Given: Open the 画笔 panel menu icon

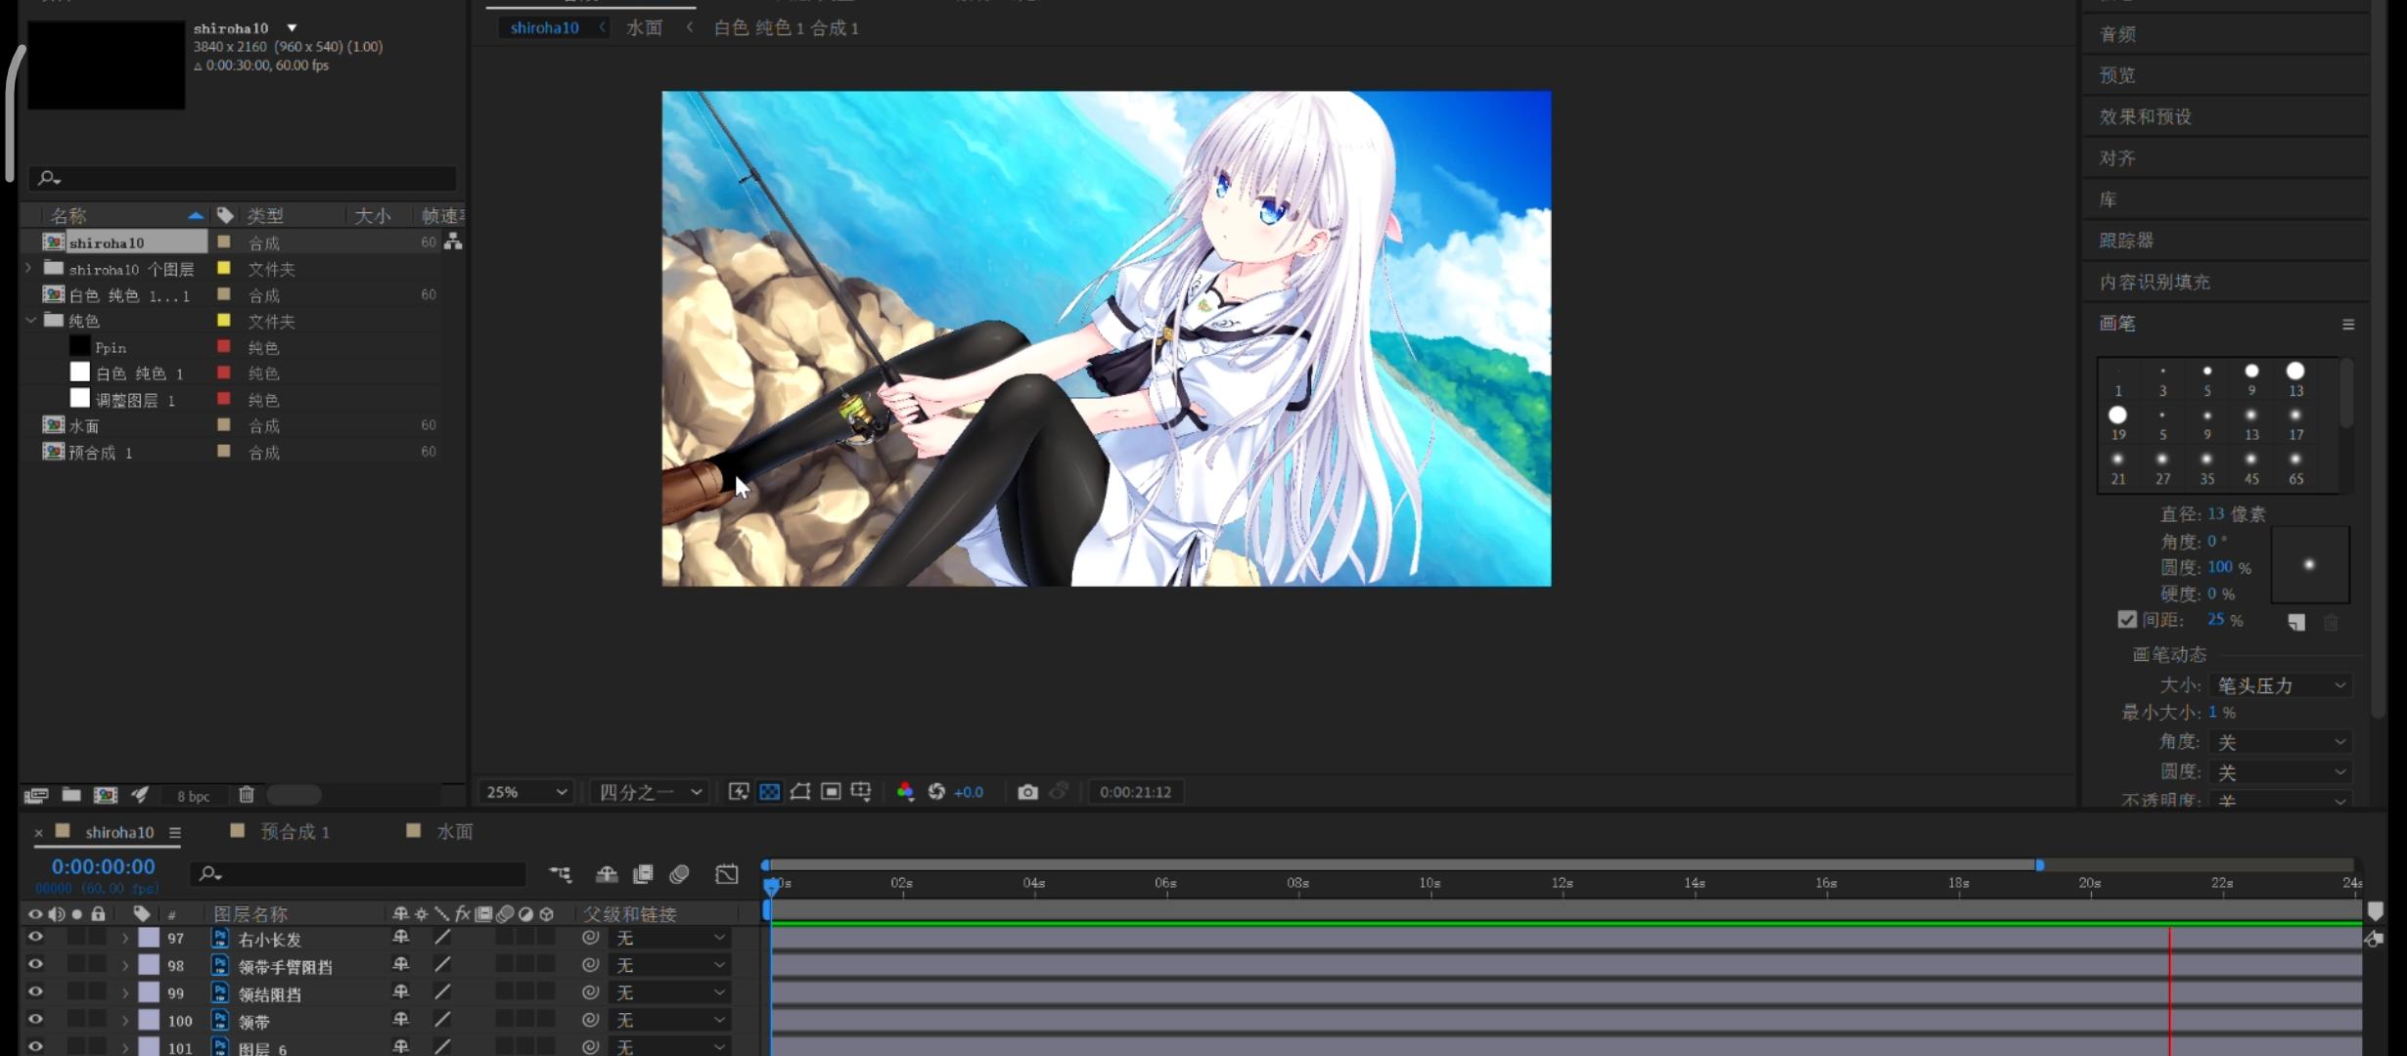Looking at the screenshot, I should [2348, 324].
